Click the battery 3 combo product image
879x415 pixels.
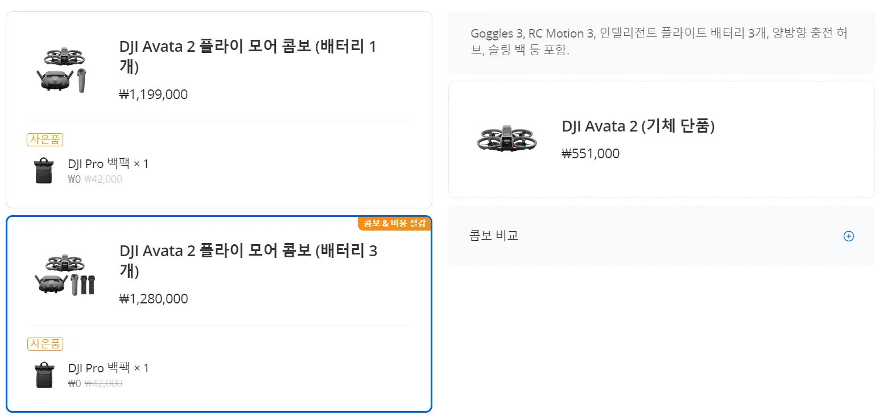click(x=64, y=274)
